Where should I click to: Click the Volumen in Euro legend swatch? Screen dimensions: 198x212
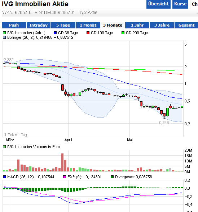tap(4, 147)
